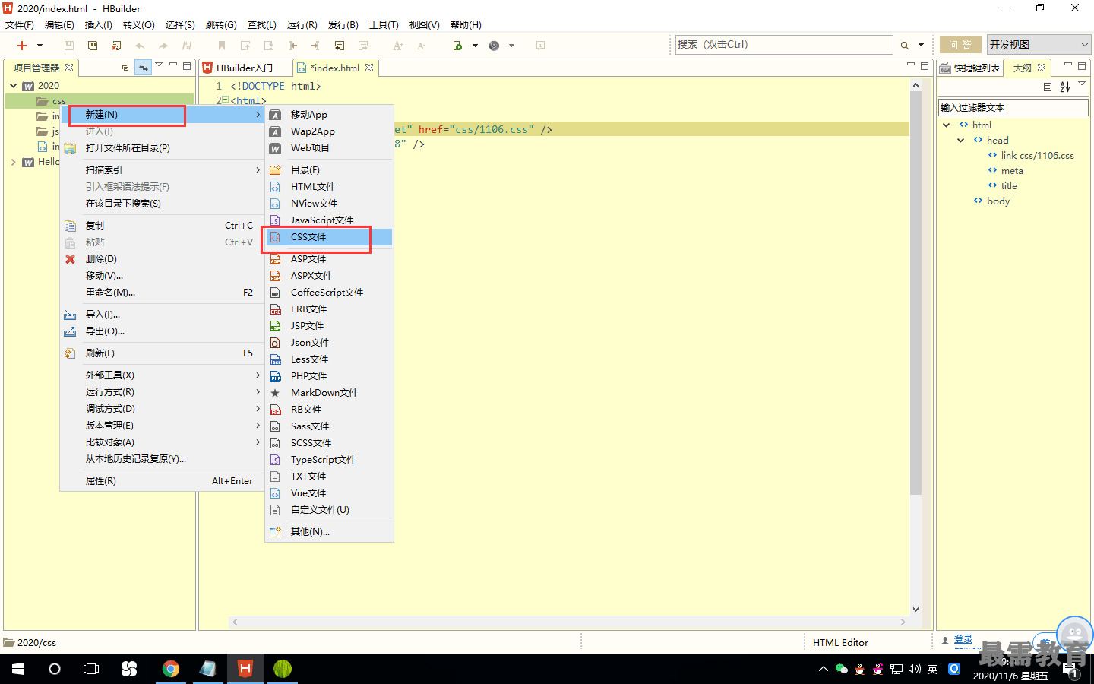Toggle alphabetical sort in outline panel

click(1065, 87)
